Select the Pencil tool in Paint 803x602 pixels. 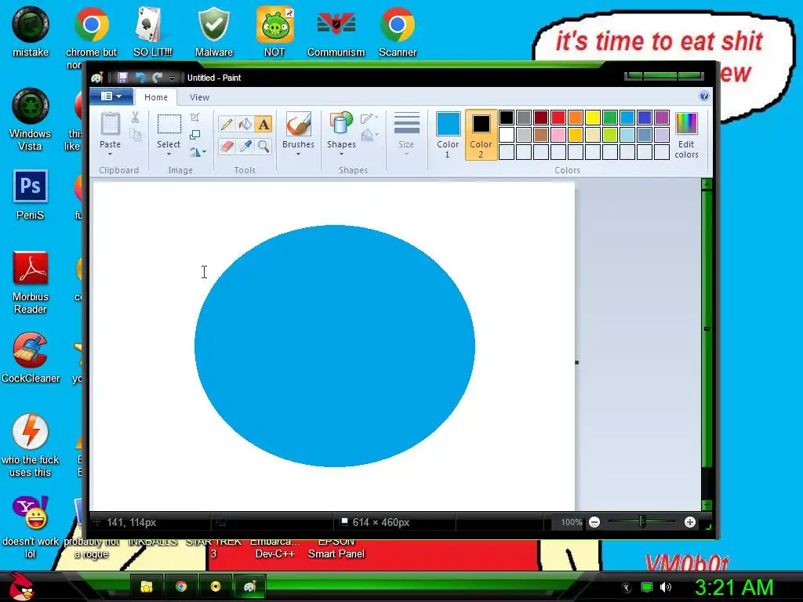point(227,124)
